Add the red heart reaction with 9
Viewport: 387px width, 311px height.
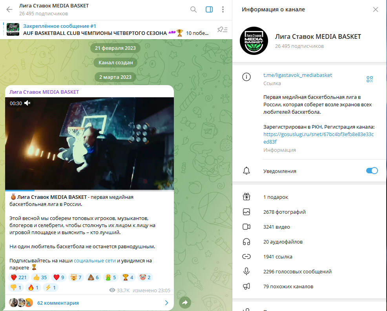click(x=59, y=277)
